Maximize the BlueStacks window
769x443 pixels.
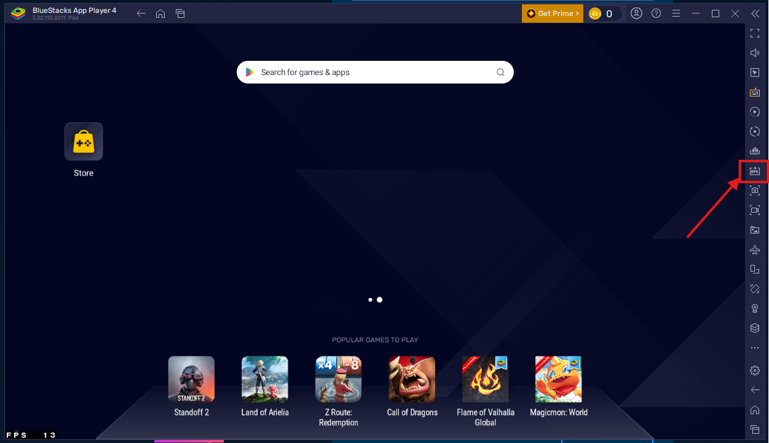[x=716, y=14]
